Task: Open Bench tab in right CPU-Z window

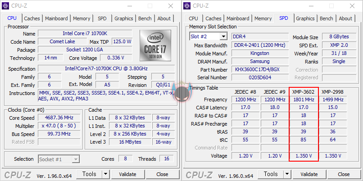Action: coord(327,18)
